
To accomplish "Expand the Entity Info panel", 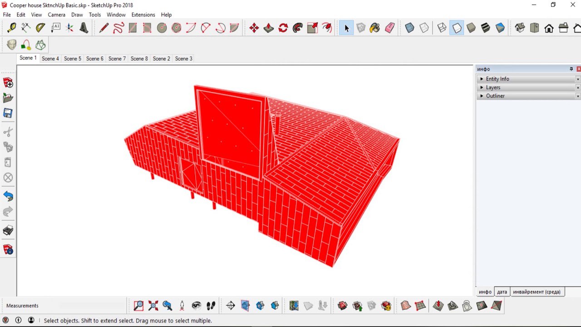I will (527, 79).
